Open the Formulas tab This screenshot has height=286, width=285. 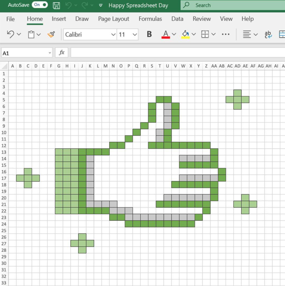click(x=150, y=19)
